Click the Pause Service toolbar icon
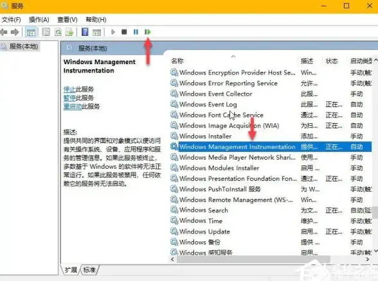The image size is (378, 281). [136, 32]
